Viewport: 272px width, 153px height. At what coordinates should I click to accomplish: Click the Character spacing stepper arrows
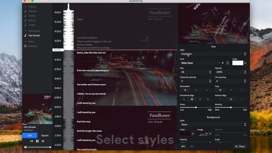pos(210,81)
